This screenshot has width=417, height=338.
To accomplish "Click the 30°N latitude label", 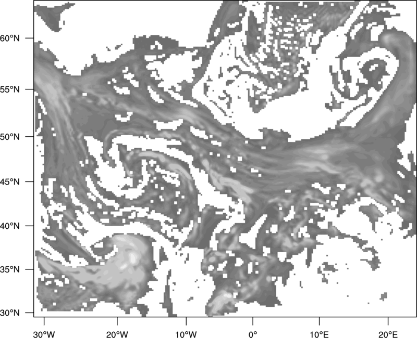I will 10,313.
